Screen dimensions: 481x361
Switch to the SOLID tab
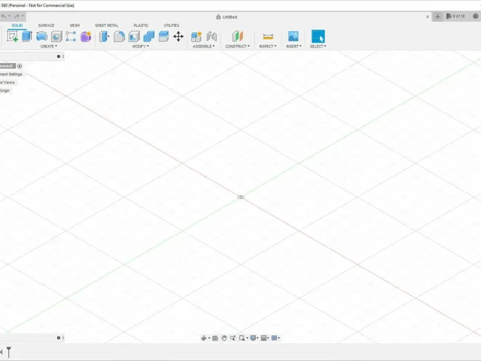point(17,25)
